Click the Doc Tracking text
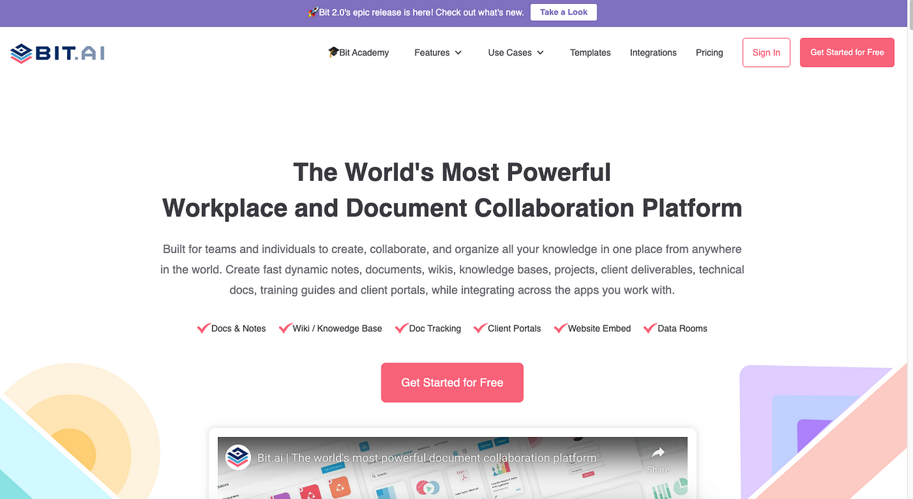The width and height of the screenshot is (913, 499). 435,329
